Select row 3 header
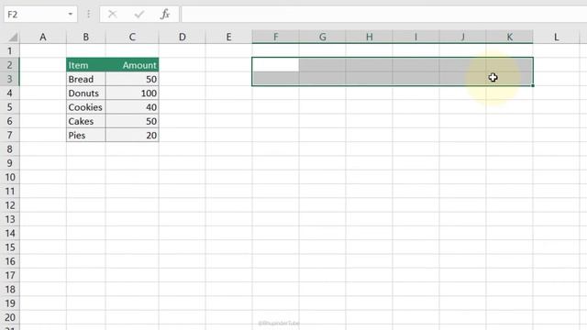 pyautogui.click(x=10, y=79)
